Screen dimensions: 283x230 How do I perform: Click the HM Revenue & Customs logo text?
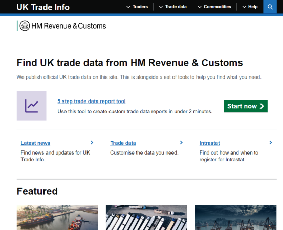[69, 26]
